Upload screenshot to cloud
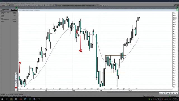This screenshot has height=101, width=179. tap(161, 93)
